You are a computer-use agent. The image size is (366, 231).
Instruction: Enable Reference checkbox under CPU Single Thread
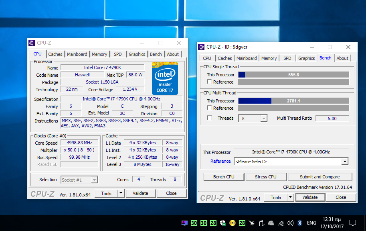tap(209, 82)
